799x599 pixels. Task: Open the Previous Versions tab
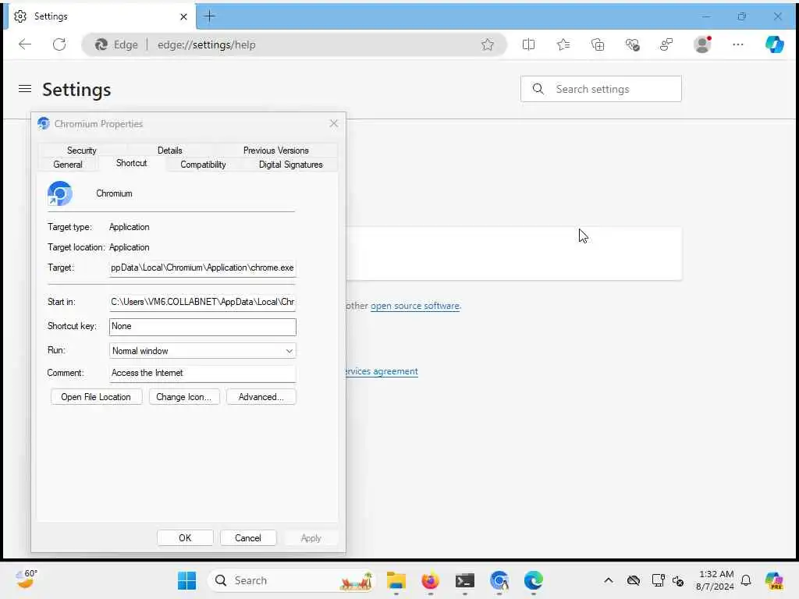point(275,151)
